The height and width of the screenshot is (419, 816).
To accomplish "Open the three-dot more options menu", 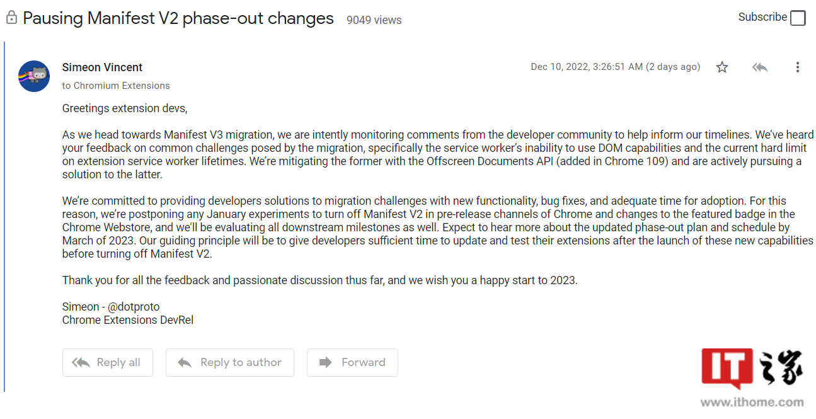I will (797, 67).
